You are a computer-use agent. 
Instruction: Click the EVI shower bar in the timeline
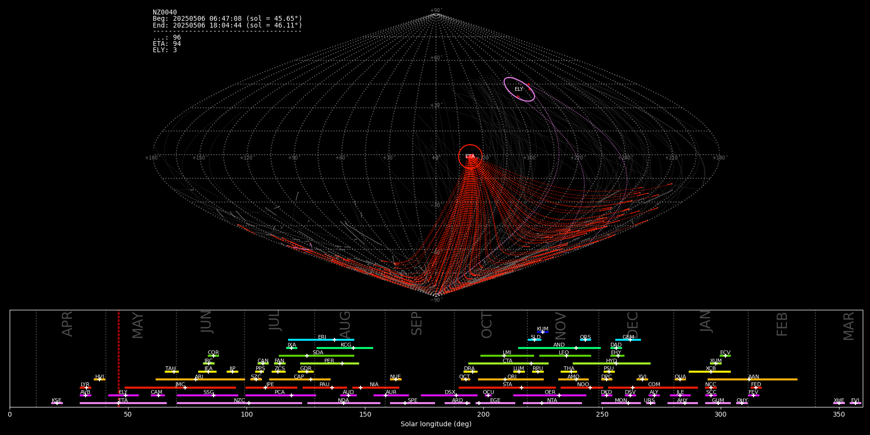click(x=855, y=403)
